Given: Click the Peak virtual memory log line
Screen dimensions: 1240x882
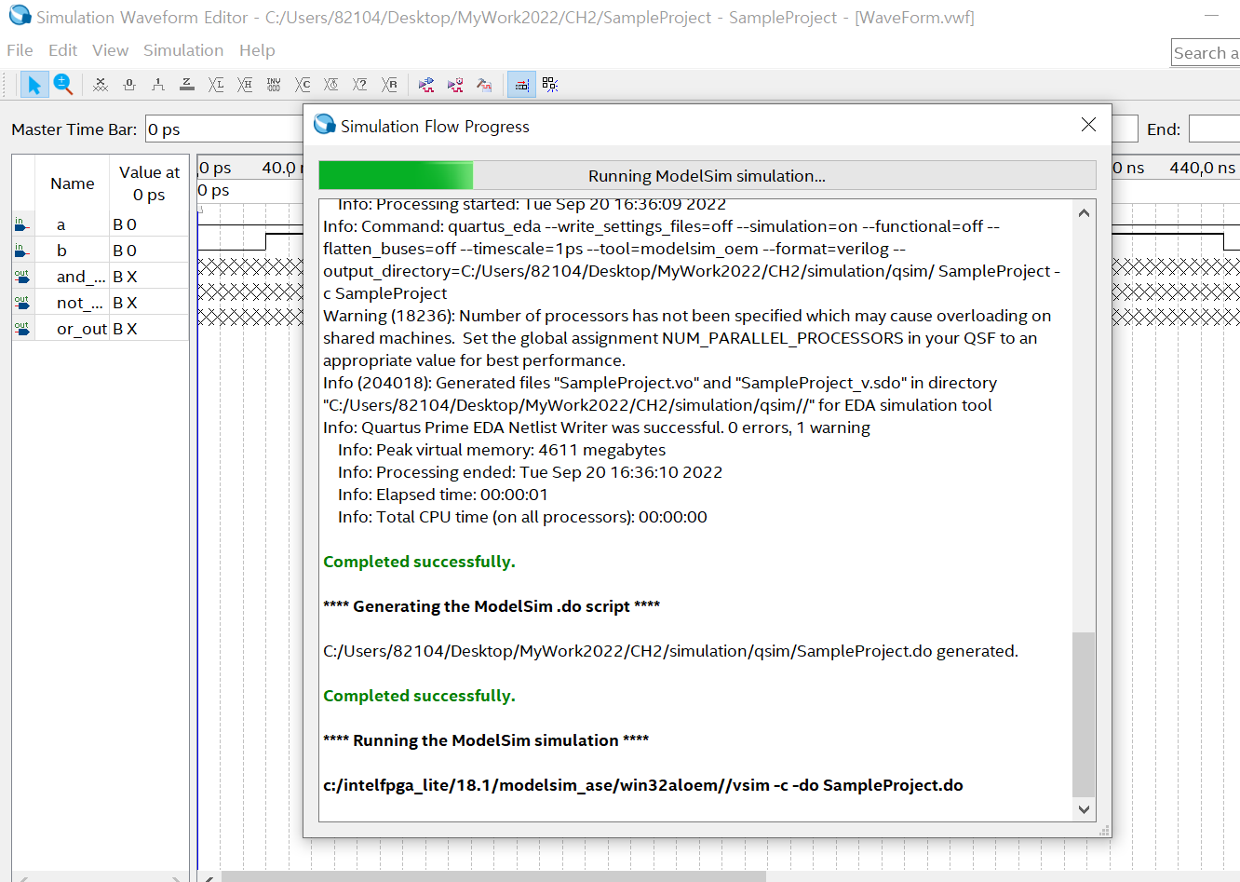Looking at the screenshot, I should click(x=502, y=450).
